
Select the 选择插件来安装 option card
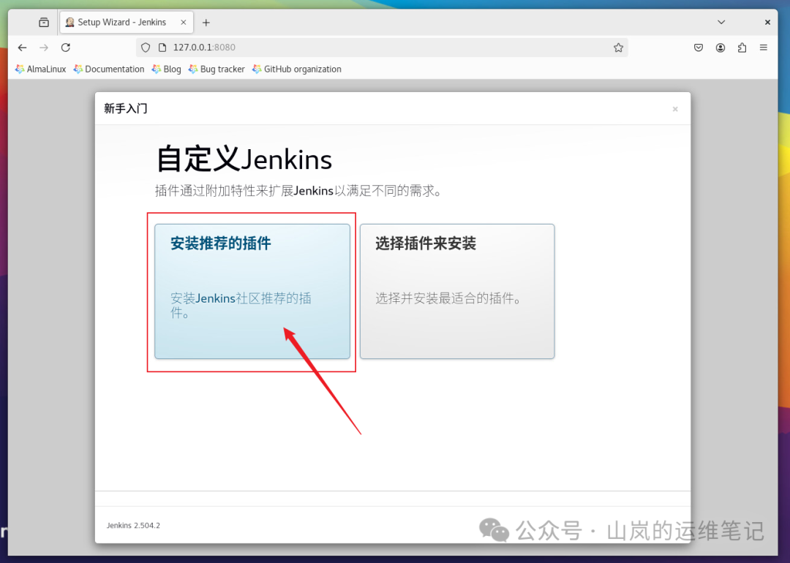tap(456, 291)
